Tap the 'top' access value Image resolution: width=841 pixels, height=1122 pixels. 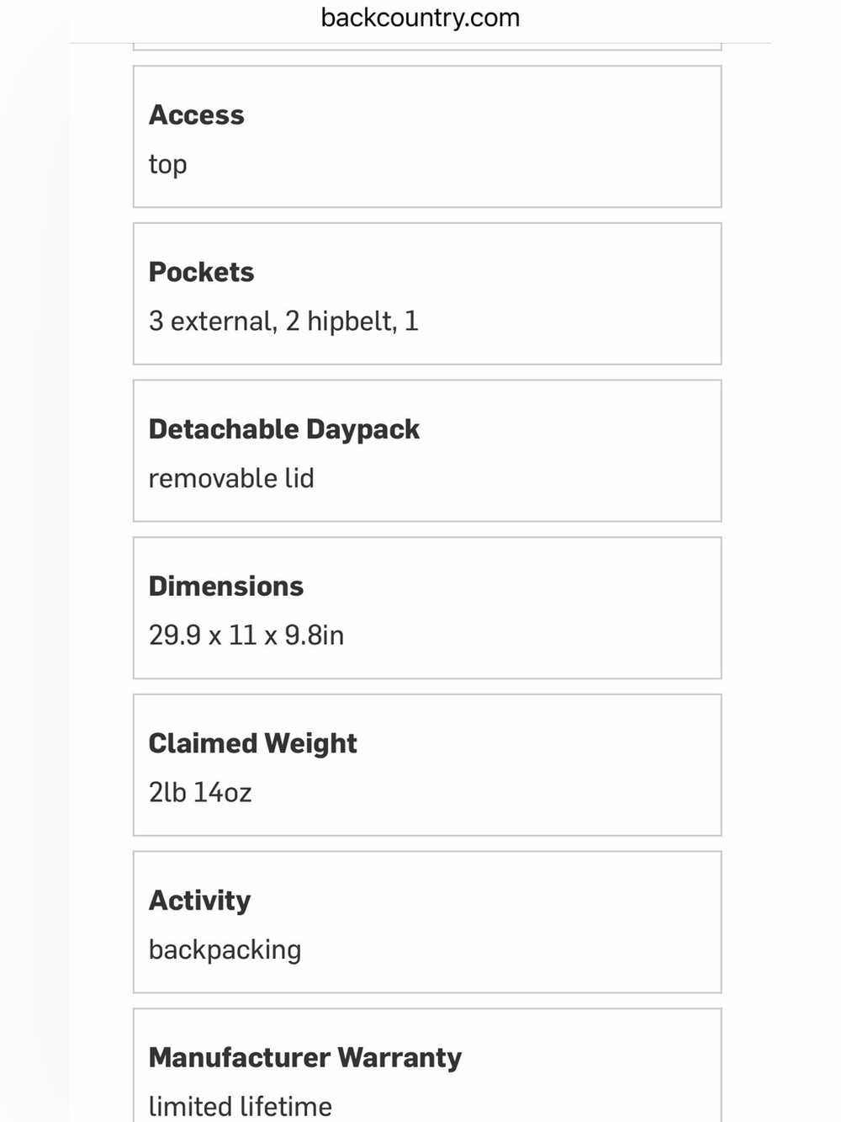pos(167,165)
